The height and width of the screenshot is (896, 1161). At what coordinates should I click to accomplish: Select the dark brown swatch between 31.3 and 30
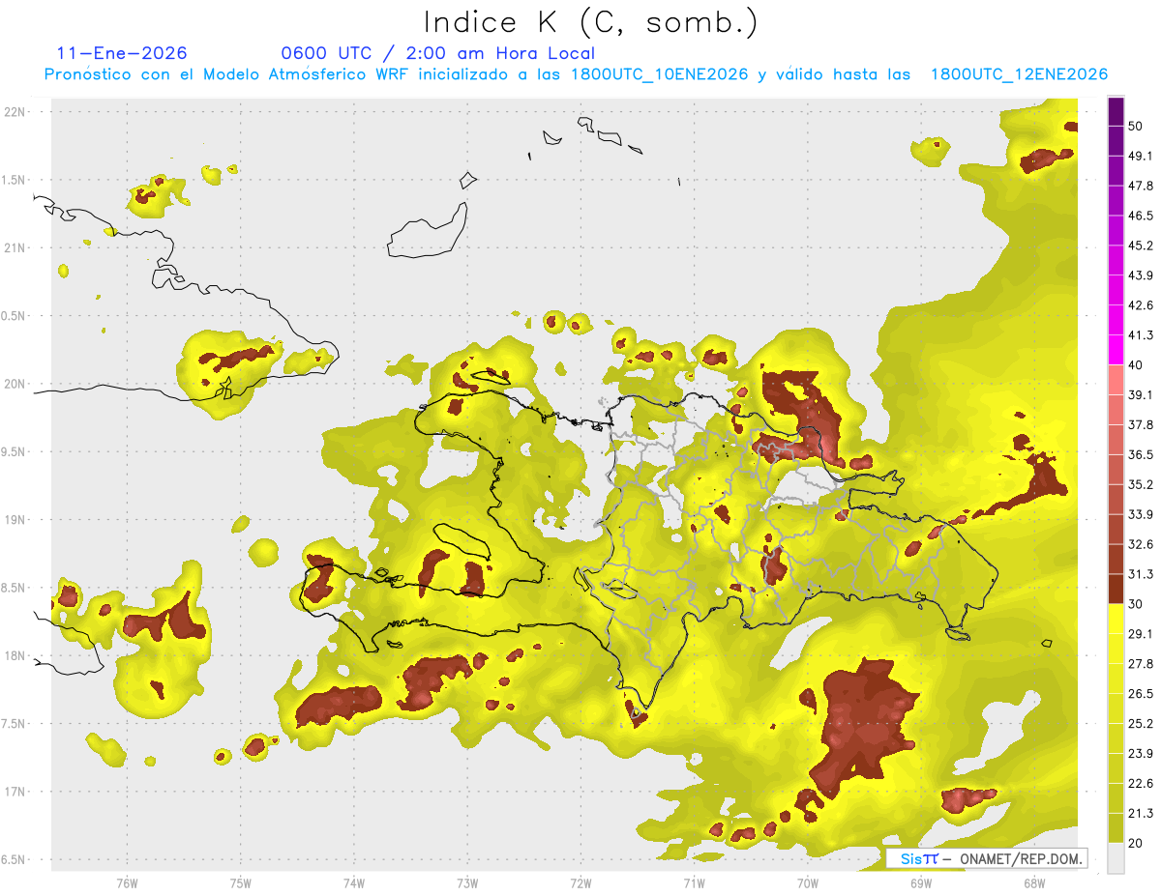[1116, 589]
